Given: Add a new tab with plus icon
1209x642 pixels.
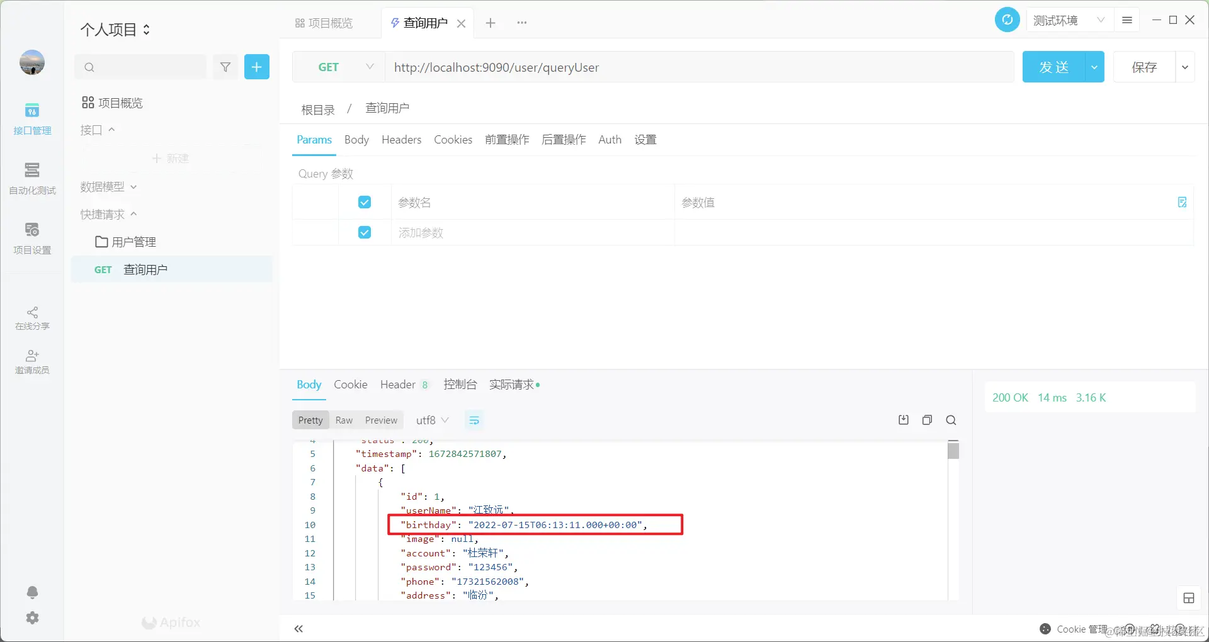Looking at the screenshot, I should coord(491,23).
